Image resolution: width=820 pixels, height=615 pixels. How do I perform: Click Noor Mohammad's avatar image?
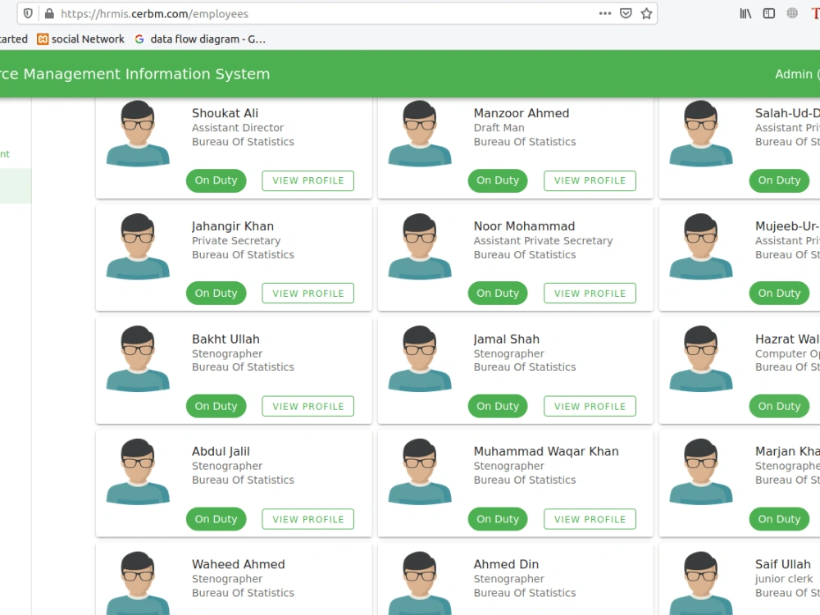click(419, 246)
